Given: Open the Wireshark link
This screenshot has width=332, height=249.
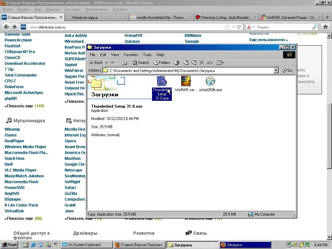Looking at the screenshot, I should [x=74, y=41].
